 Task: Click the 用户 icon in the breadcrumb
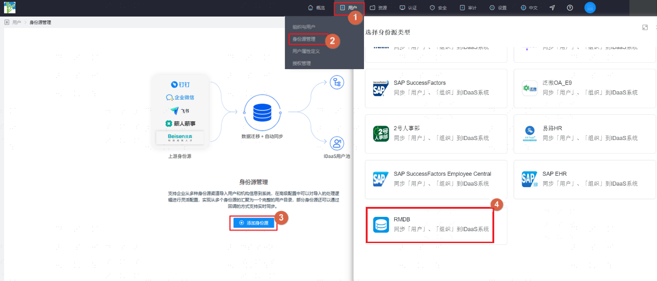point(7,22)
